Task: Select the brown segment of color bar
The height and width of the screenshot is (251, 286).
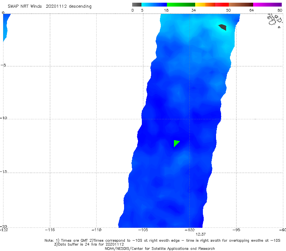Action: click(241, 5)
